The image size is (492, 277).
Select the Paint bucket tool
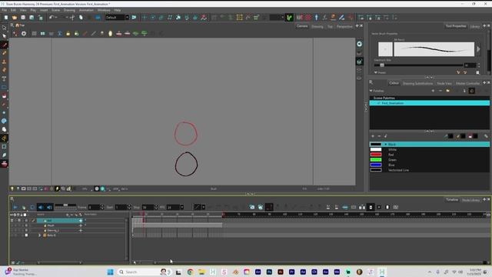[x=4, y=95]
